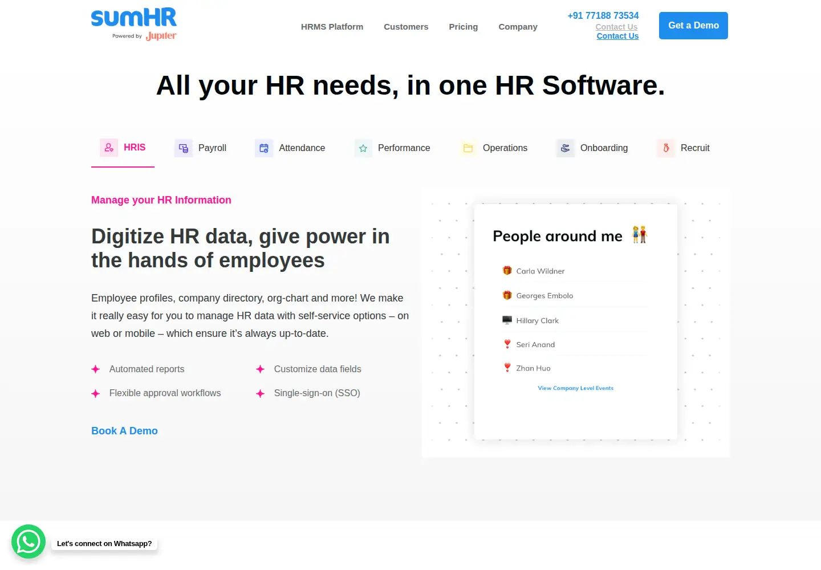This screenshot has height=570, width=821.
Task: Click the name Georges Embolo
Action: coord(544,296)
